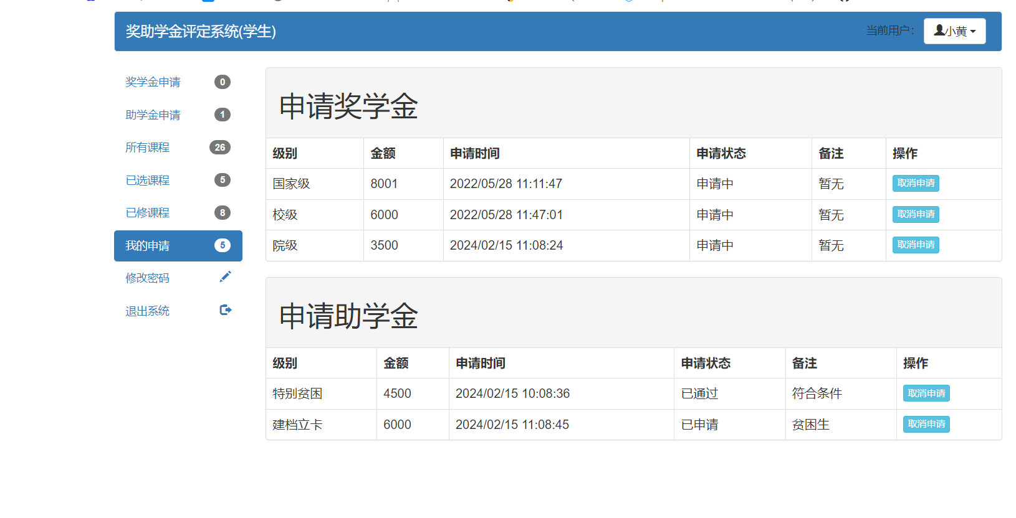Click the 奖助学金评定系统(学生) title link
This screenshot has height=518, width=1016.
[201, 31]
